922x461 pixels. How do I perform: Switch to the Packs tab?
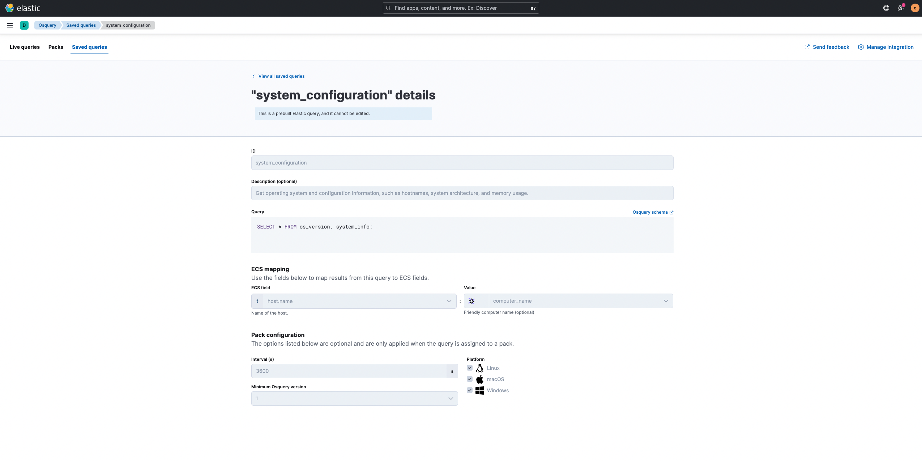click(56, 47)
